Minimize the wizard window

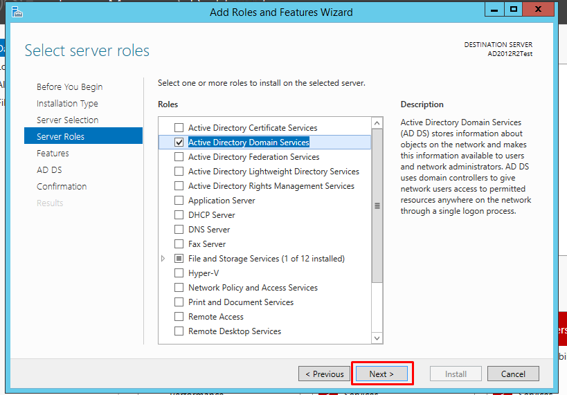pos(494,10)
